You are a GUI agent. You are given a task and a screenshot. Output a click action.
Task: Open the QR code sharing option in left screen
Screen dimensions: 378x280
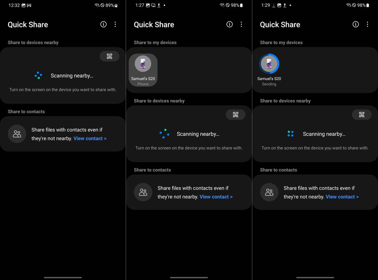(110, 56)
